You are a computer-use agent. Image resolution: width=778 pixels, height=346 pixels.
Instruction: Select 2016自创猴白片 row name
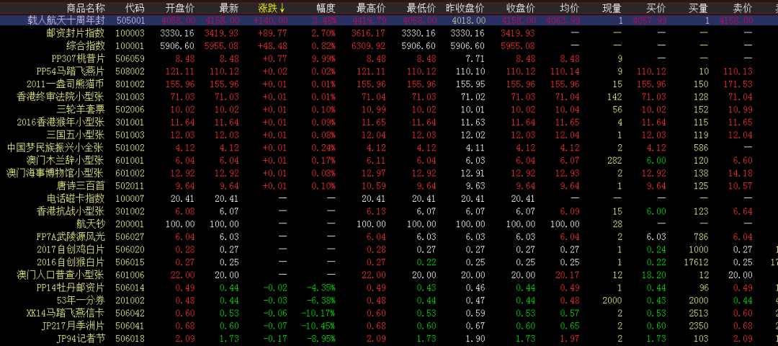(x=71, y=262)
